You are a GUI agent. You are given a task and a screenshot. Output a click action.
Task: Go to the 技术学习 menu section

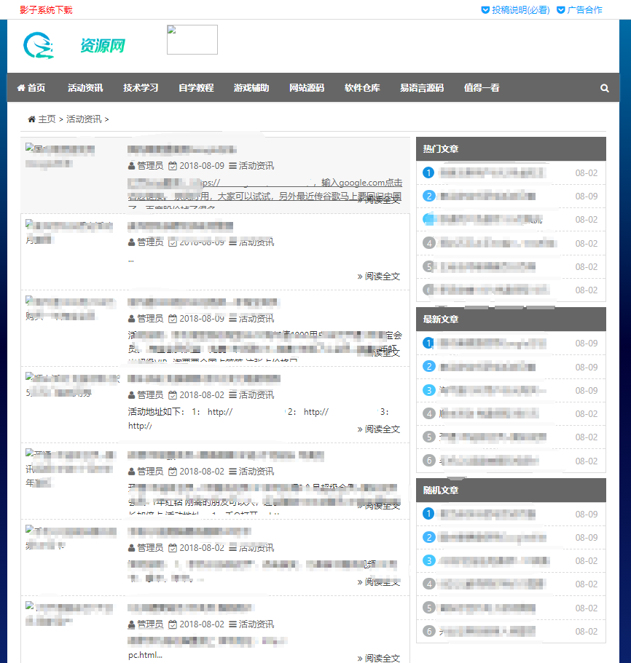coord(141,88)
